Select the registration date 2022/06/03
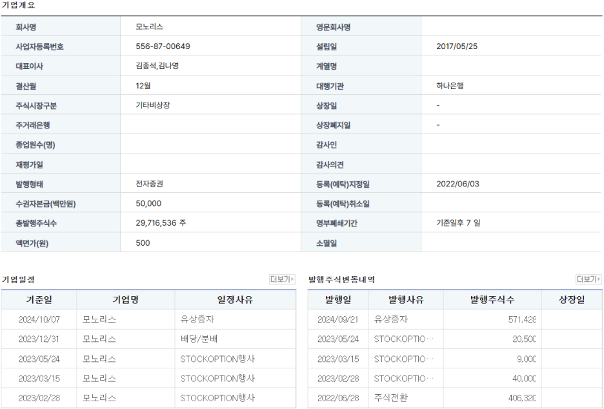The image size is (604, 409). click(458, 184)
